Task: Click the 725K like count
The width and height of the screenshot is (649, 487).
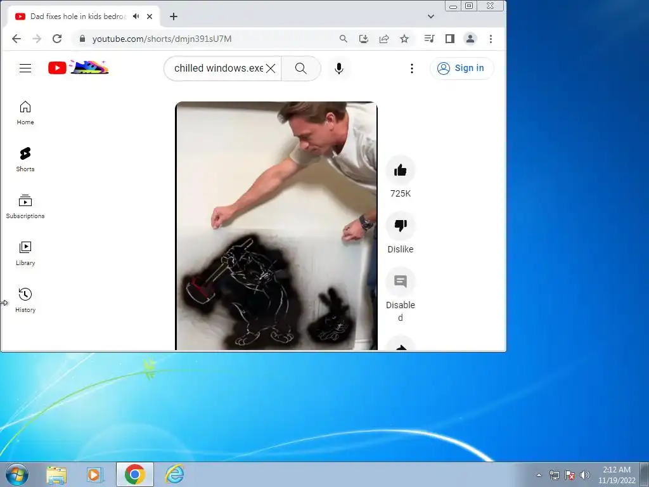Action: tap(401, 194)
